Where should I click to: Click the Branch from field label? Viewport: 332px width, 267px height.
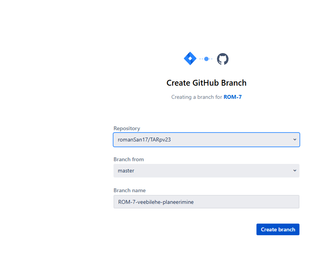click(x=129, y=159)
